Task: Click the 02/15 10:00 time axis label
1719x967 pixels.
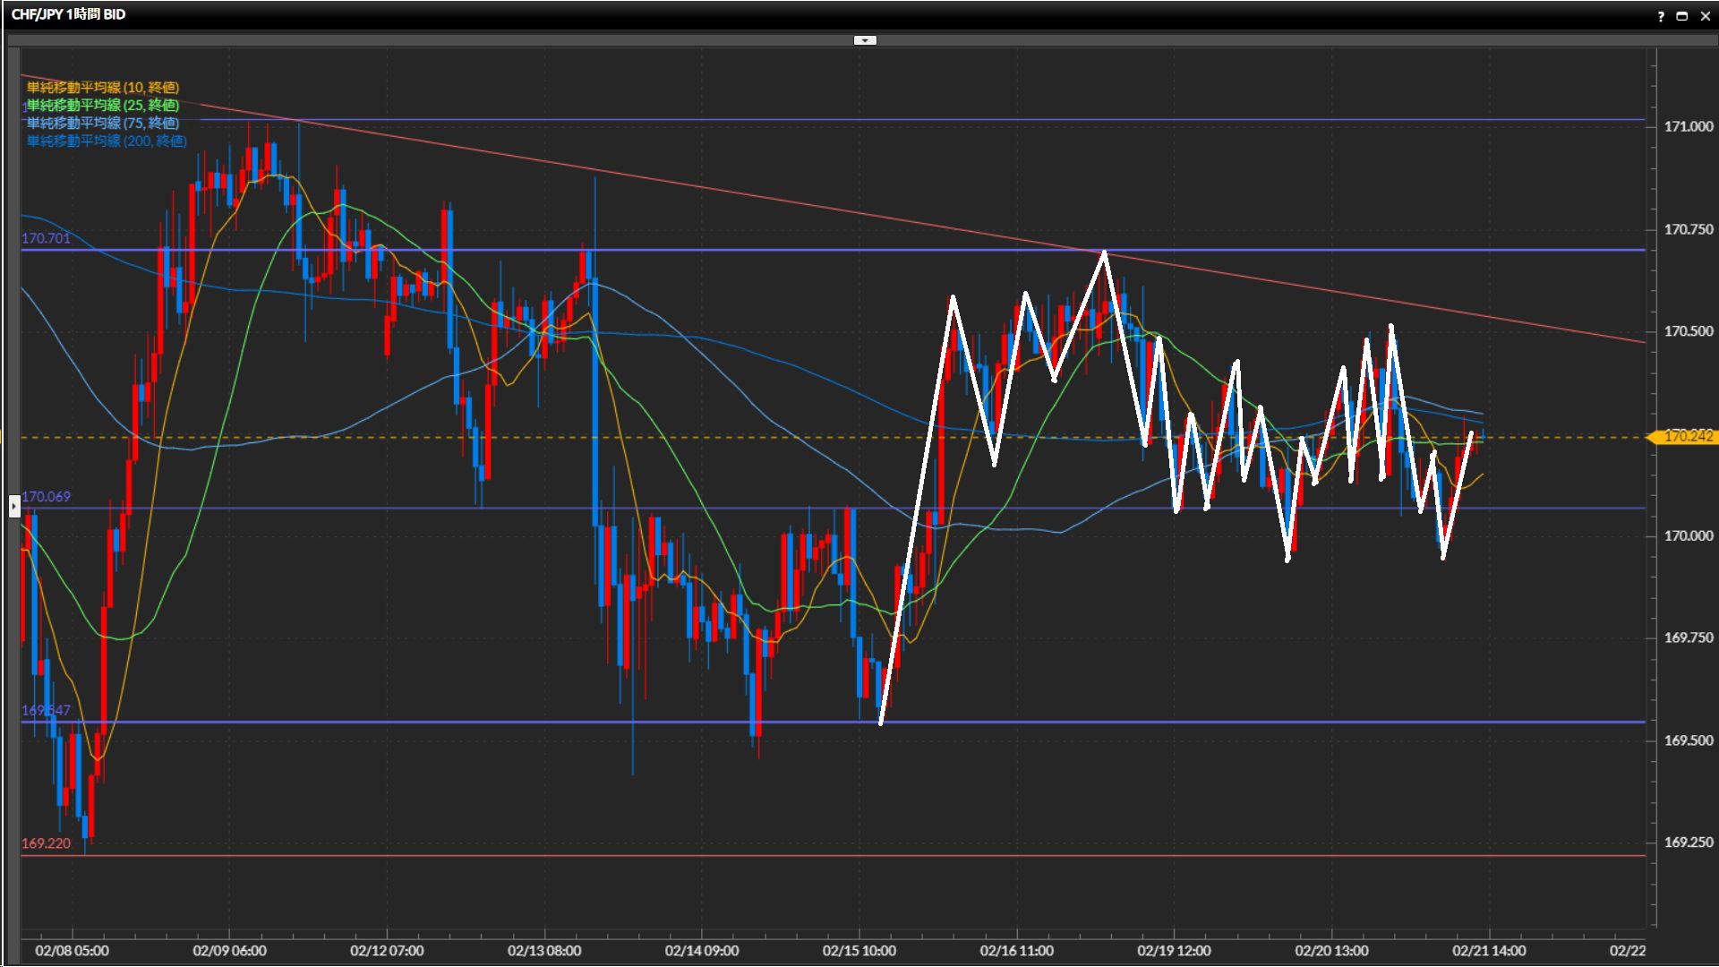Action: 859,951
